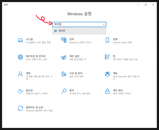Minimize the 설정 window
The width and height of the screenshot is (159, 130).
coord(138,5)
